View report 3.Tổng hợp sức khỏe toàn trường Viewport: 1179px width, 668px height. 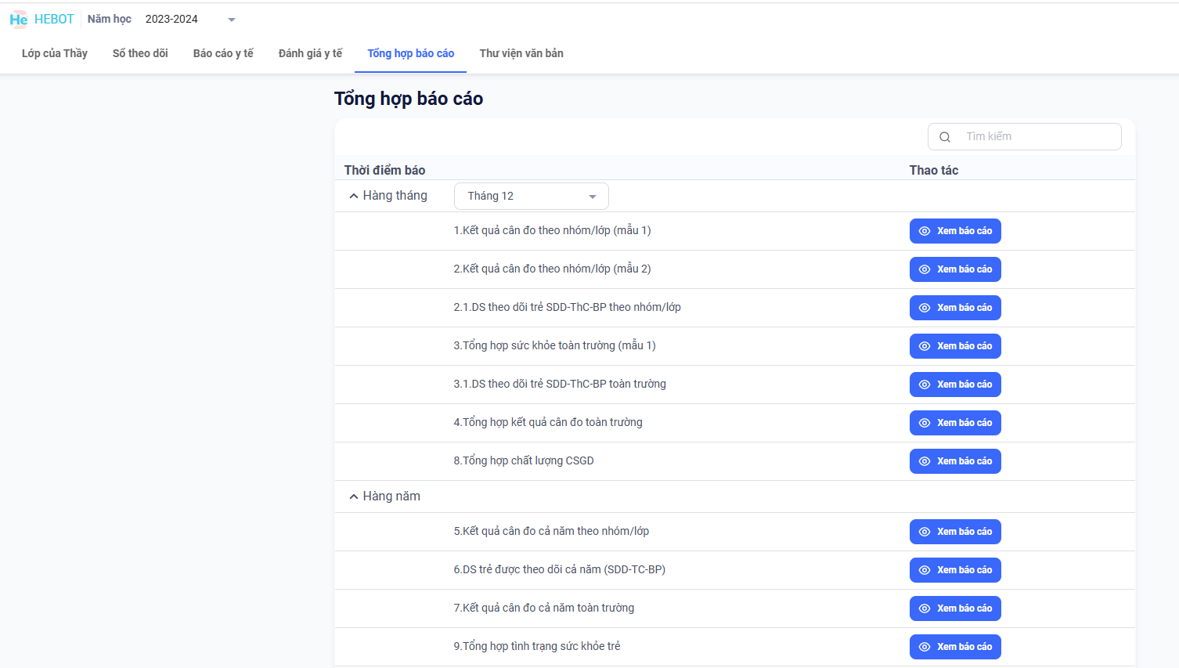pyautogui.click(x=955, y=346)
